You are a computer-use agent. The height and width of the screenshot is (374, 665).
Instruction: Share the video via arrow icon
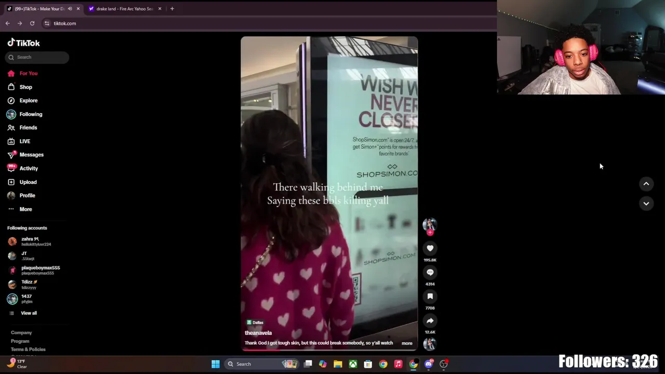coord(430,320)
